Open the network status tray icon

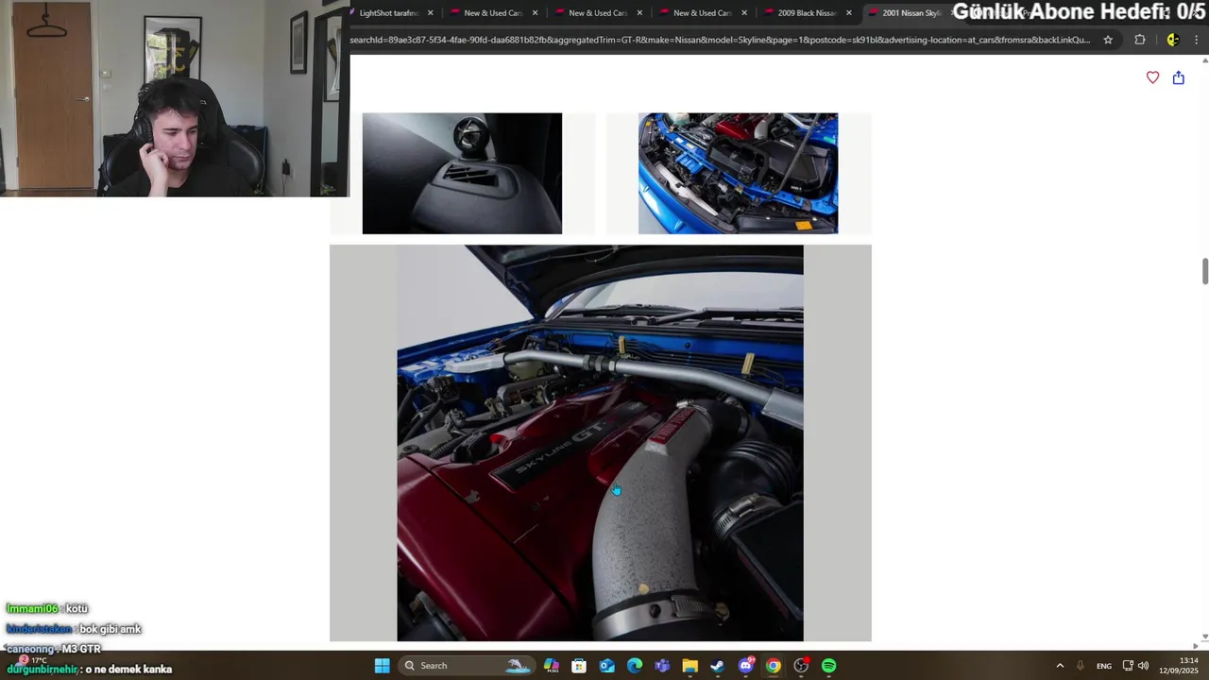pyautogui.click(x=1128, y=666)
